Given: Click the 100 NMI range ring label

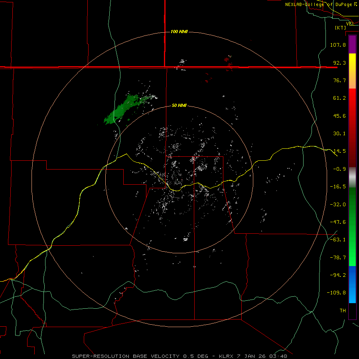Looking at the screenshot, I should coord(179,32).
